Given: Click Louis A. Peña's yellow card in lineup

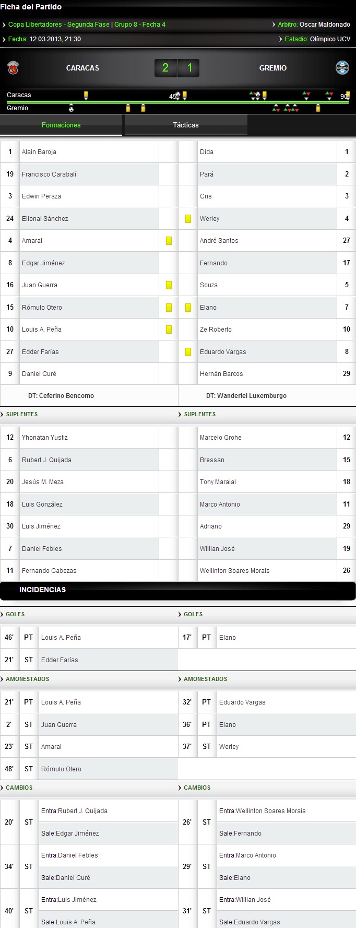Looking at the screenshot, I should (169, 330).
